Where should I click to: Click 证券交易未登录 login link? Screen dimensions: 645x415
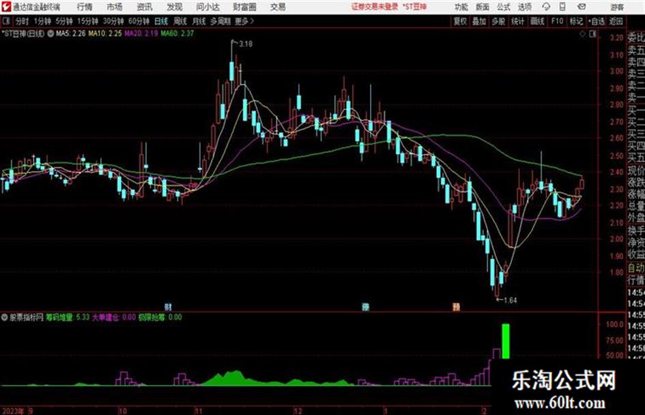(375, 7)
